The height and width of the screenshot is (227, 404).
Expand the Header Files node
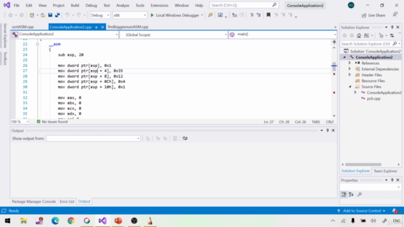(x=350, y=75)
